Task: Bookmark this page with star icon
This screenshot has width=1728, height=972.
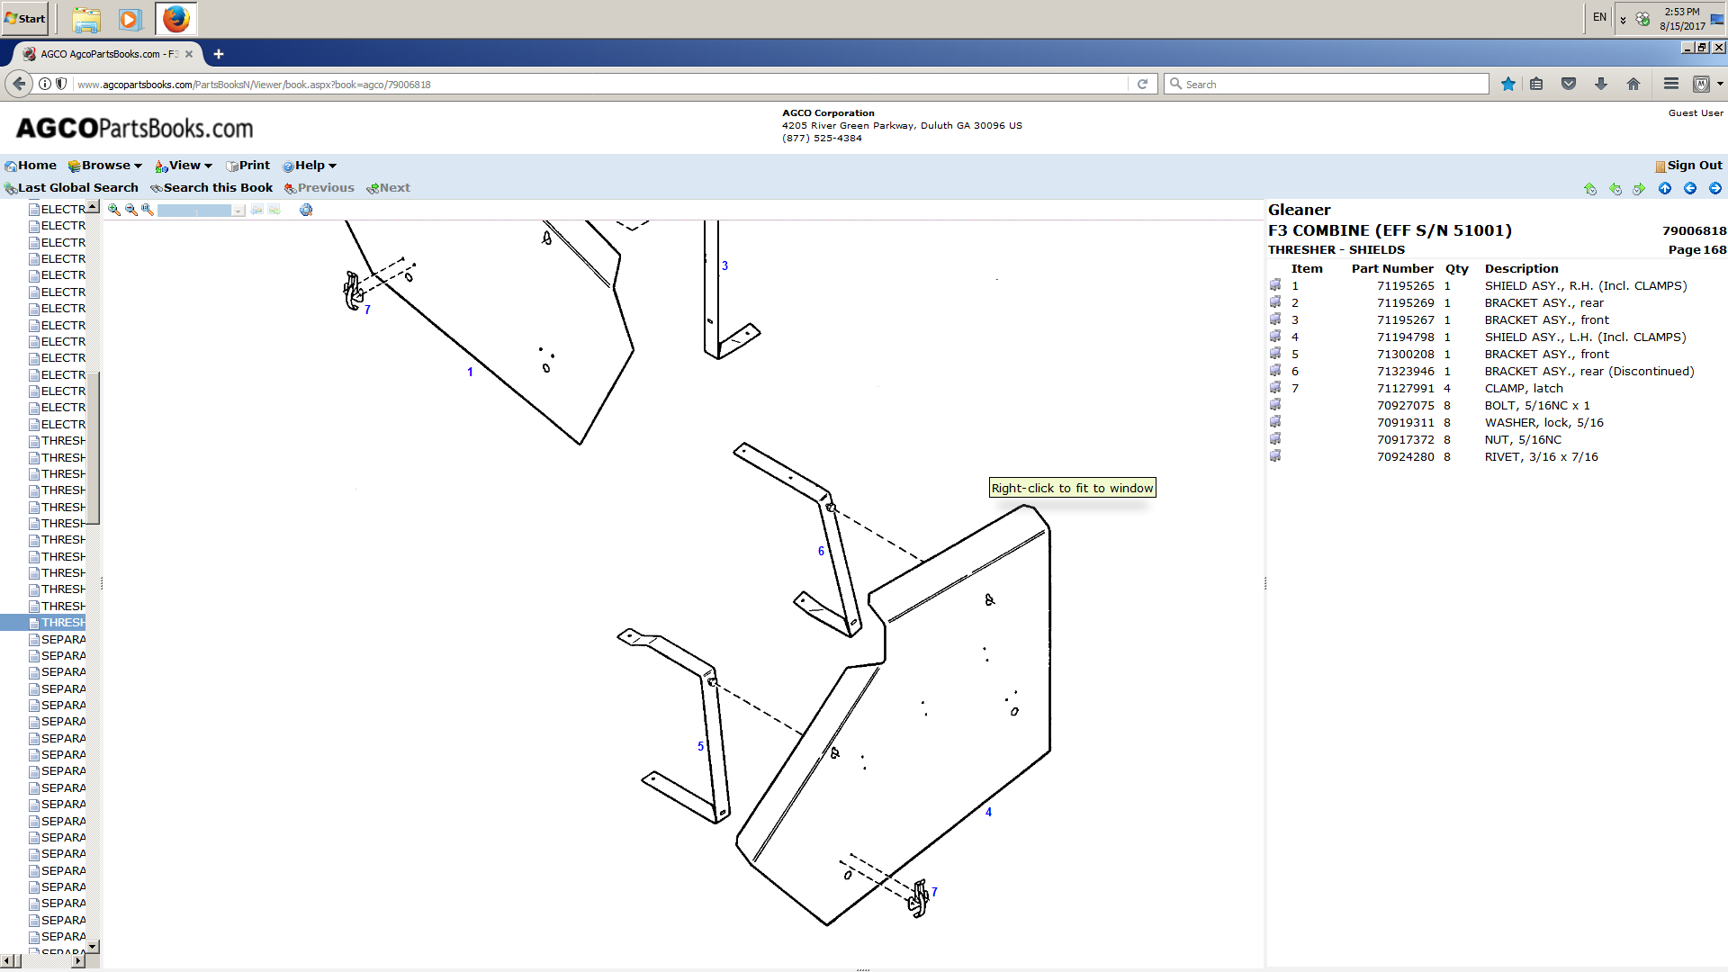Action: tap(1508, 84)
